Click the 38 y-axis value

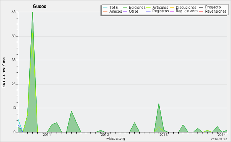point(13,60)
